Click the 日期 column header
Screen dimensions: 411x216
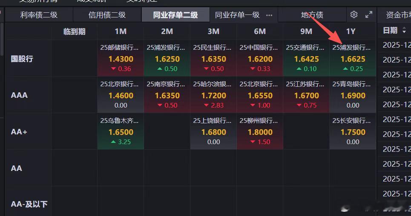[x=390, y=31]
